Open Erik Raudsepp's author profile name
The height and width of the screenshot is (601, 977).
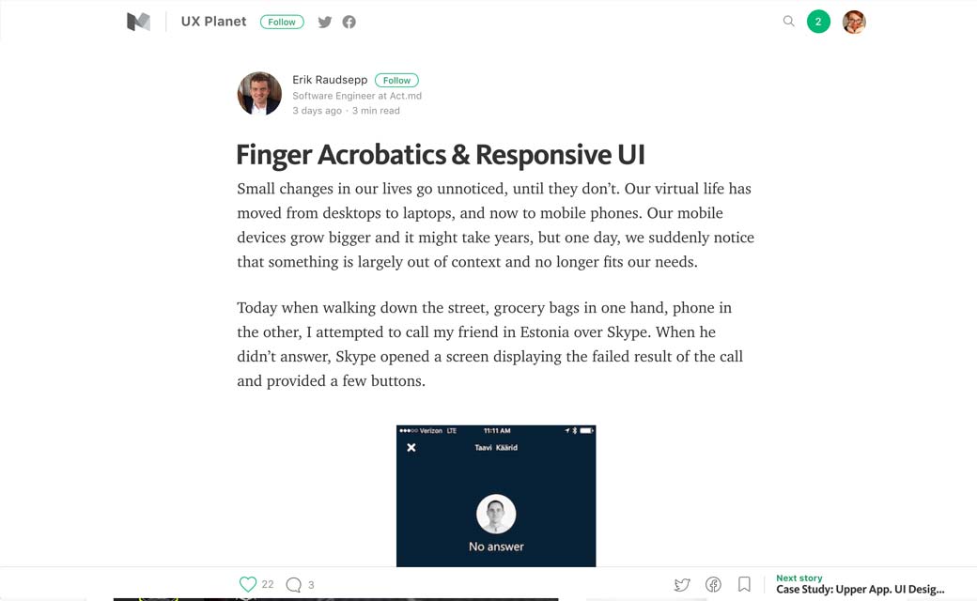pyautogui.click(x=330, y=80)
